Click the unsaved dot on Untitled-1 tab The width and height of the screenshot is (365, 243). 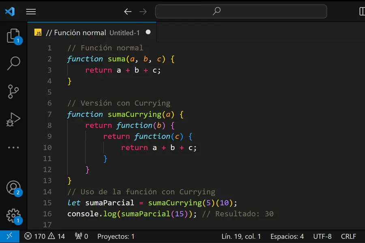point(148,32)
